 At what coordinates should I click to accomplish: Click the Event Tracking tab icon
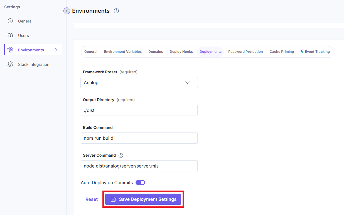coord(302,52)
